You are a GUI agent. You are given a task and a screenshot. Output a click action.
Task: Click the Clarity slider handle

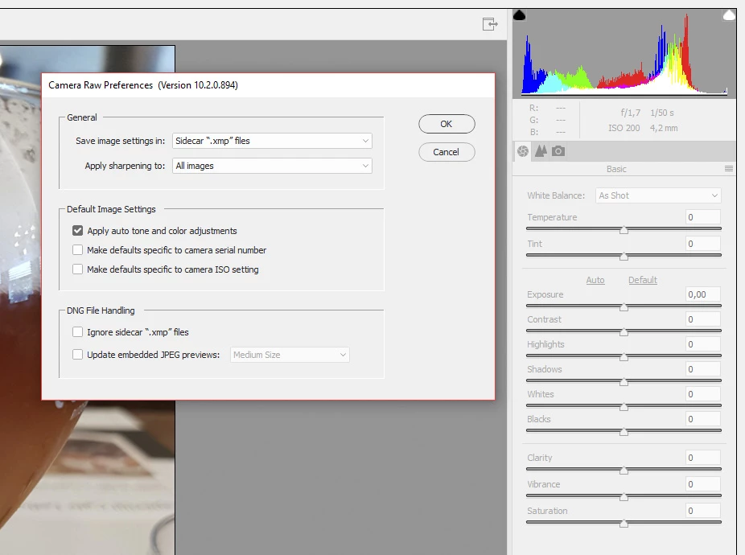pos(624,471)
